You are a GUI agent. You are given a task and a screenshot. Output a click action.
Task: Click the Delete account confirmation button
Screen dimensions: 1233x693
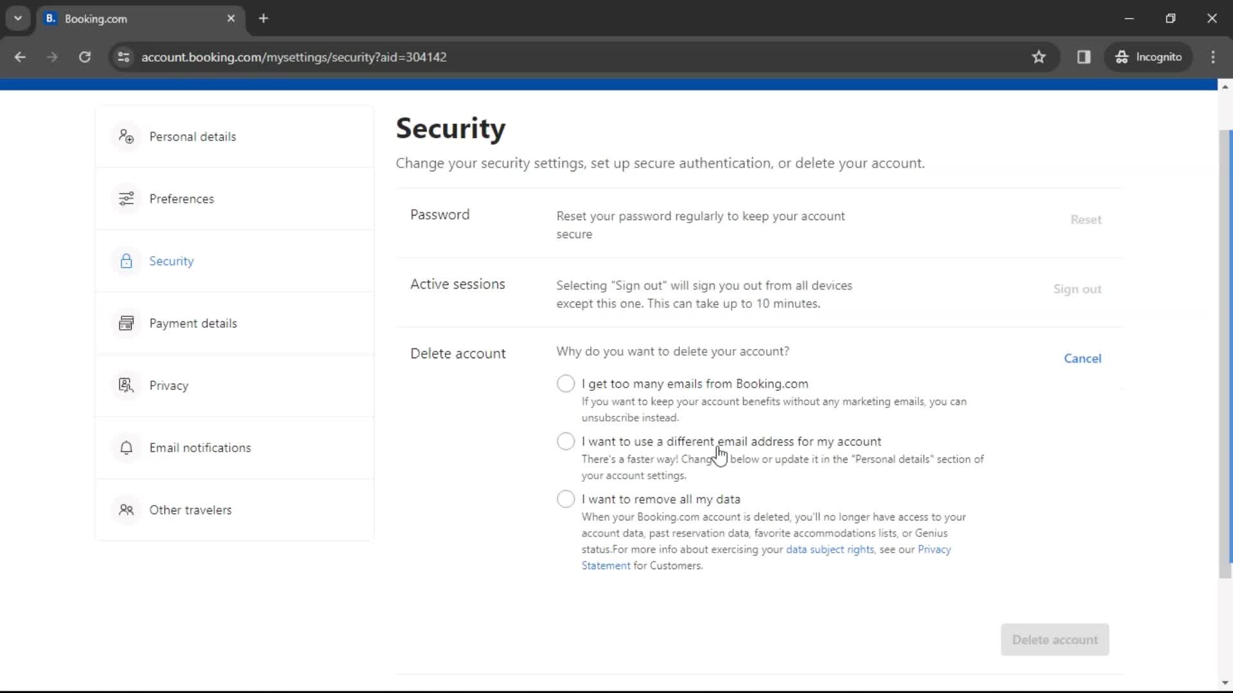pyautogui.click(x=1054, y=640)
